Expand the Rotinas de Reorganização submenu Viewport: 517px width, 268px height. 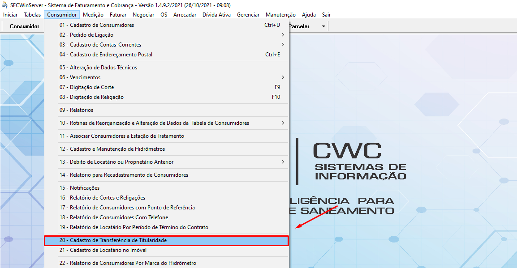(283, 123)
